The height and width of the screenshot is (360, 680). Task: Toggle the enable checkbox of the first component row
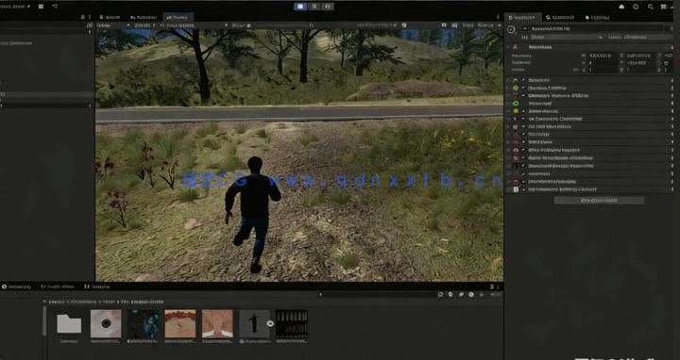523,80
